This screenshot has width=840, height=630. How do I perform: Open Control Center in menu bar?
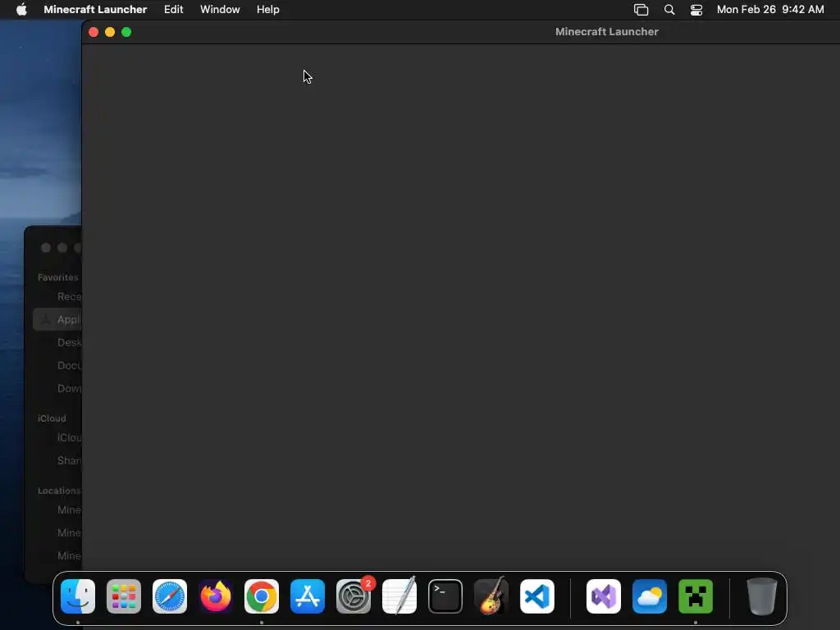coord(696,10)
